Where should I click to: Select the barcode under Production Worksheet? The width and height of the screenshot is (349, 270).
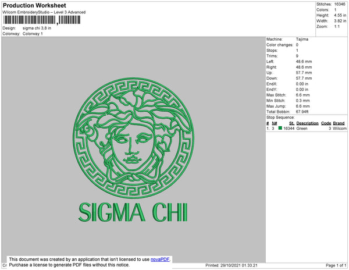pyautogui.click(x=42, y=20)
